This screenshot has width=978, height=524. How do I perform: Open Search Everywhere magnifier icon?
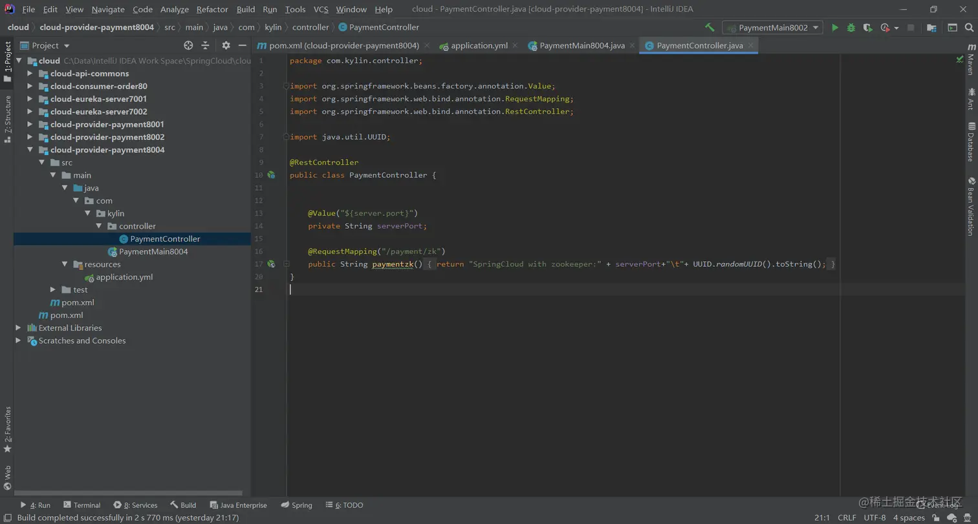click(970, 28)
